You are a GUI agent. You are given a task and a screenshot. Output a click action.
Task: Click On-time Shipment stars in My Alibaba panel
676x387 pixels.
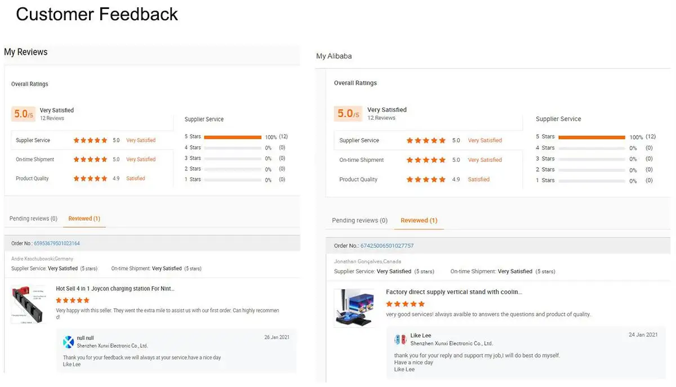click(x=426, y=160)
